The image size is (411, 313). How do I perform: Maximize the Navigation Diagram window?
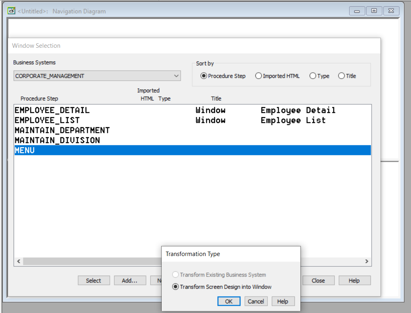click(x=374, y=11)
